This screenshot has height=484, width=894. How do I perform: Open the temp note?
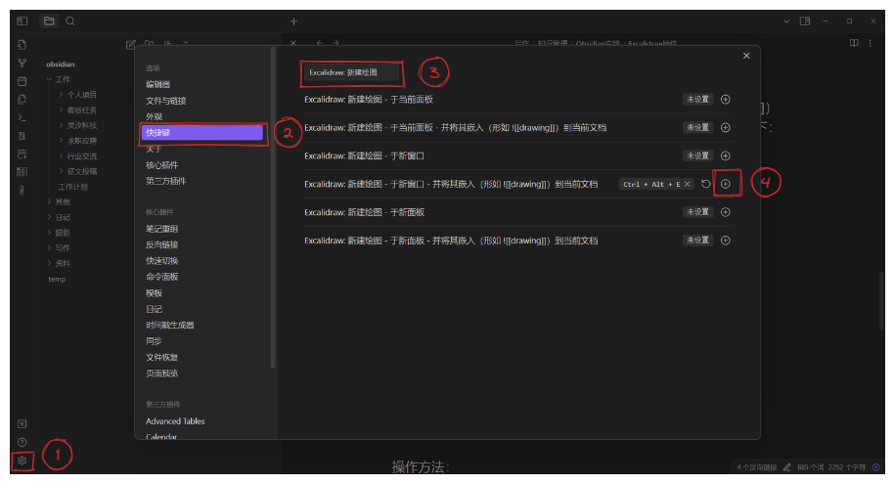tap(57, 280)
